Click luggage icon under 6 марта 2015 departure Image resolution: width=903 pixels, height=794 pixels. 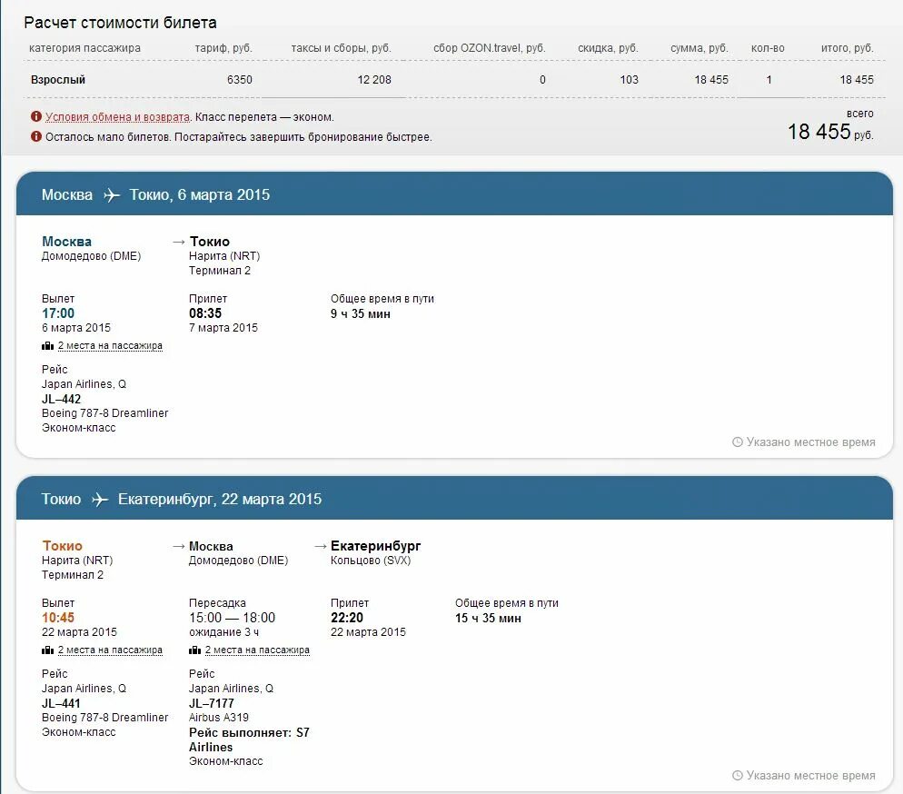coord(47,346)
